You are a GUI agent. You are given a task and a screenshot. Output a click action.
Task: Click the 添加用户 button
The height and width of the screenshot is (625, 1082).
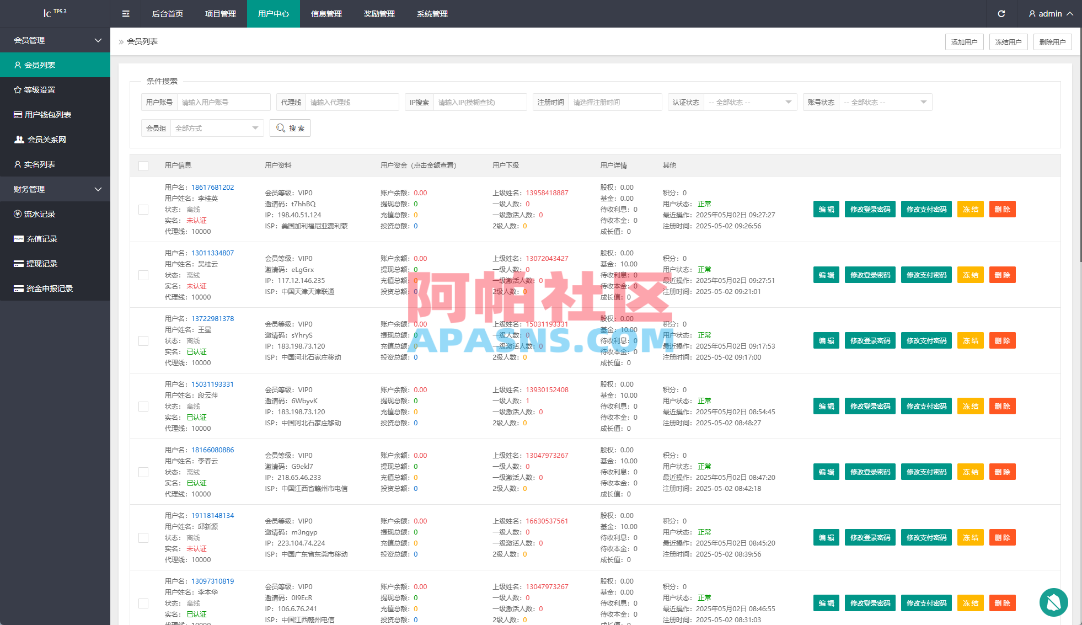tap(964, 41)
